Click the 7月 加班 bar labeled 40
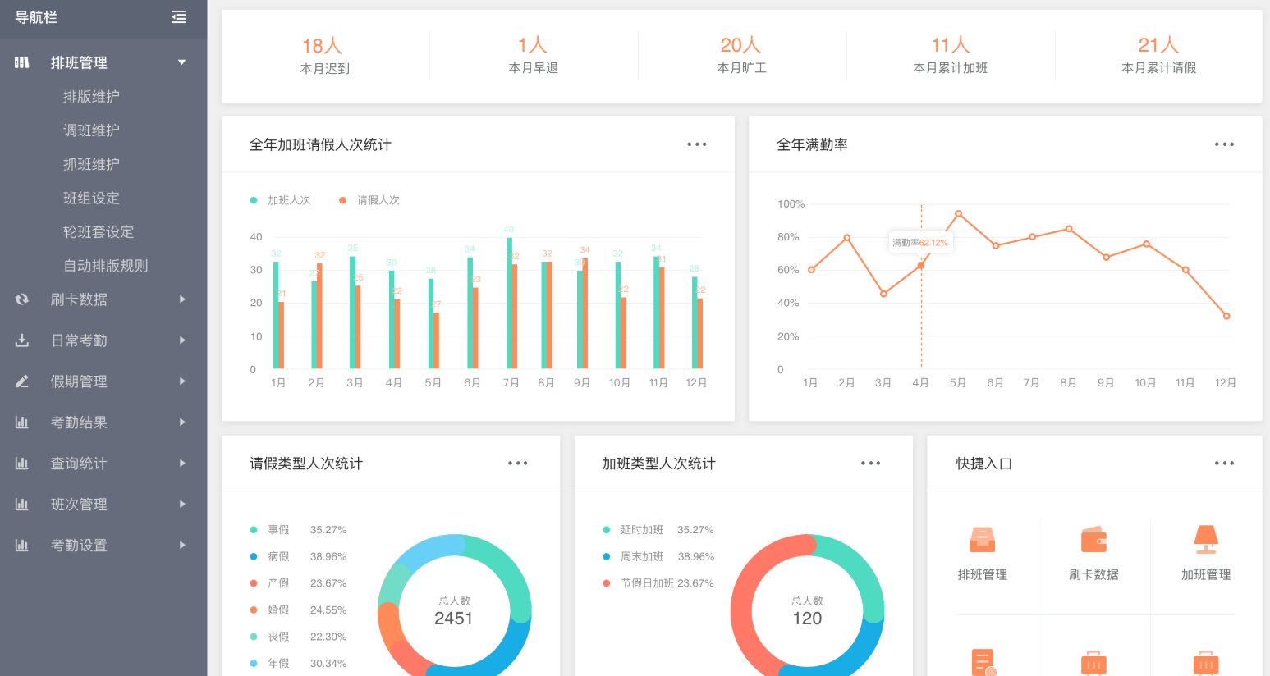This screenshot has width=1270, height=676. [x=509, y=303]
